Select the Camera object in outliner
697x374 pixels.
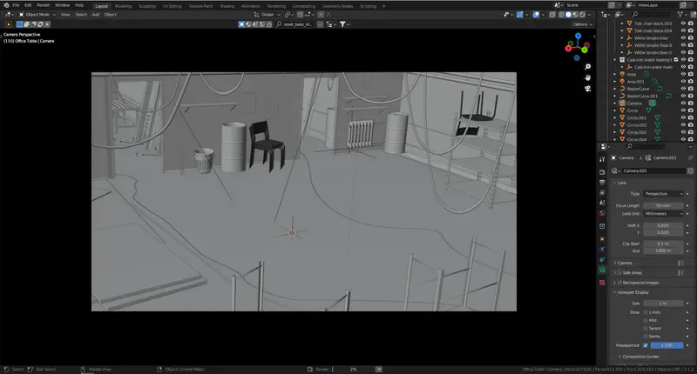[x=634, y=104]
